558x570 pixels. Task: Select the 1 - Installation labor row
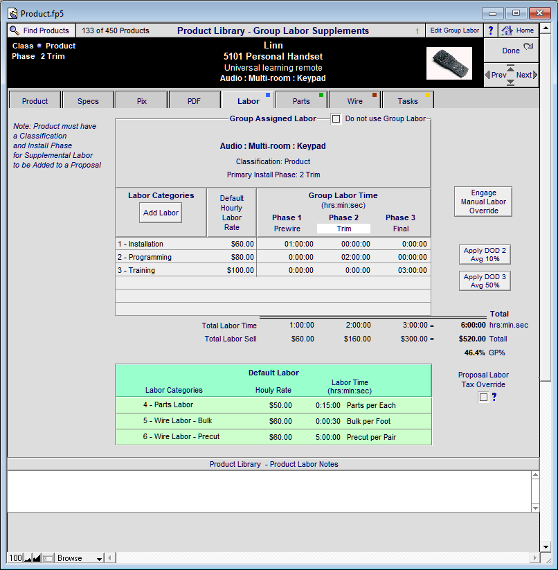pos(273,244)
